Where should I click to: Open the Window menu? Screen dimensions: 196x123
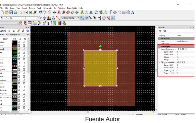(x=62, y=8)
